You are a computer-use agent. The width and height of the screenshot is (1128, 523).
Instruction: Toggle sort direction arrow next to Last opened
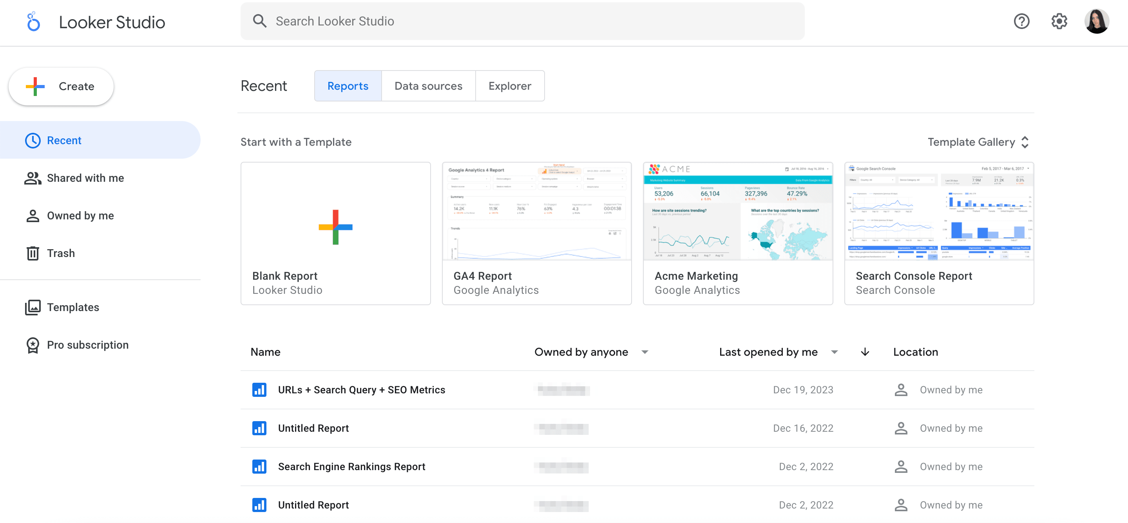865,352
